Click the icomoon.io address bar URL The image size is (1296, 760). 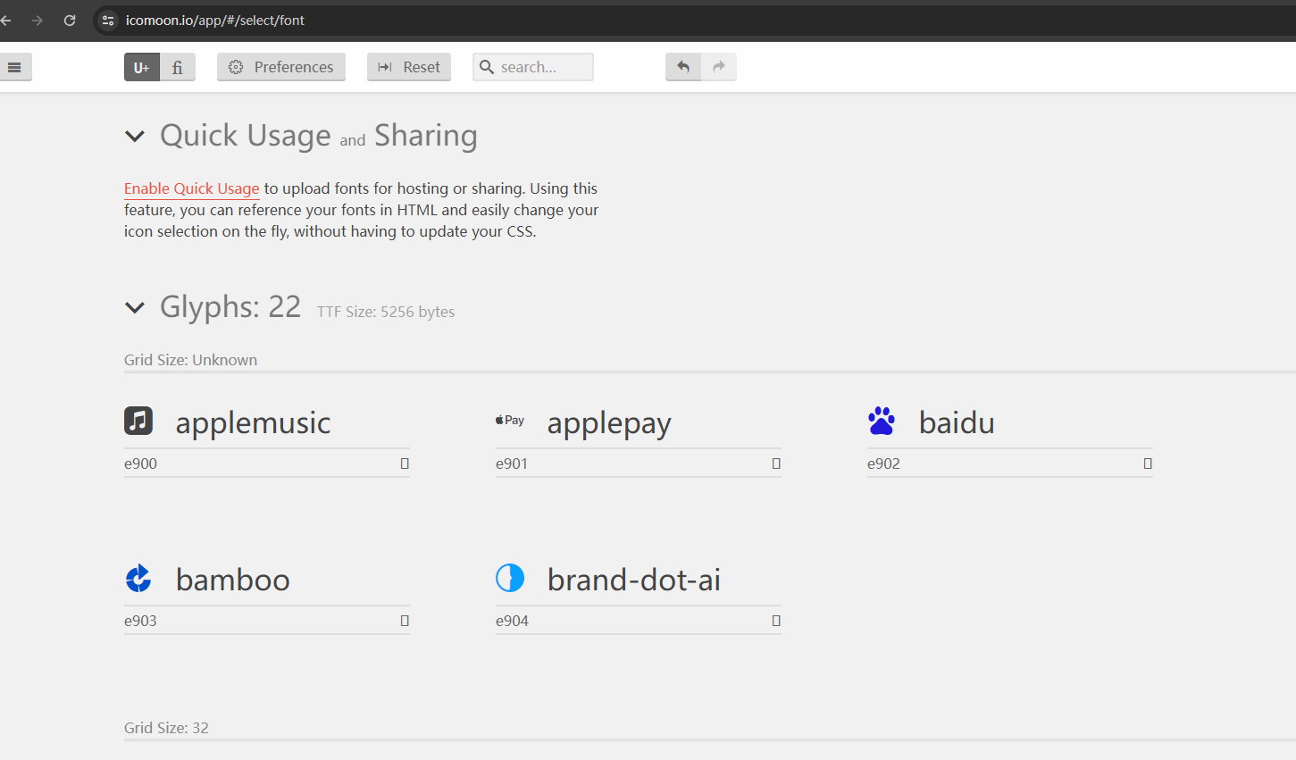(x=215, y=20)
